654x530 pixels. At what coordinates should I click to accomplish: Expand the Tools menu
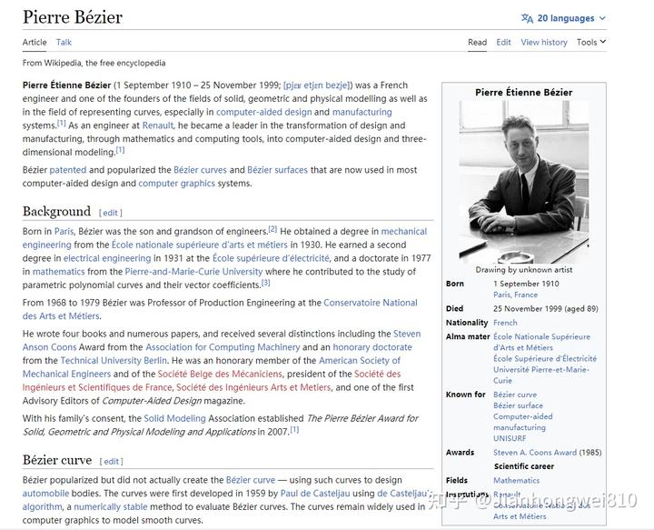coord(591,42)
